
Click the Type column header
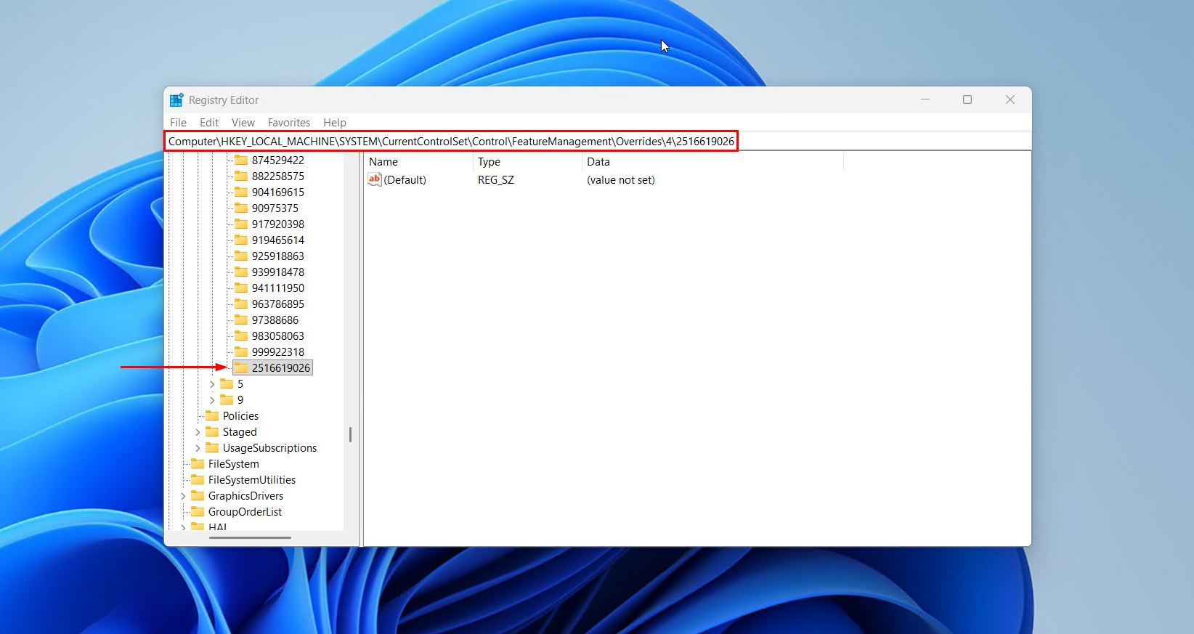click(527, 162)
